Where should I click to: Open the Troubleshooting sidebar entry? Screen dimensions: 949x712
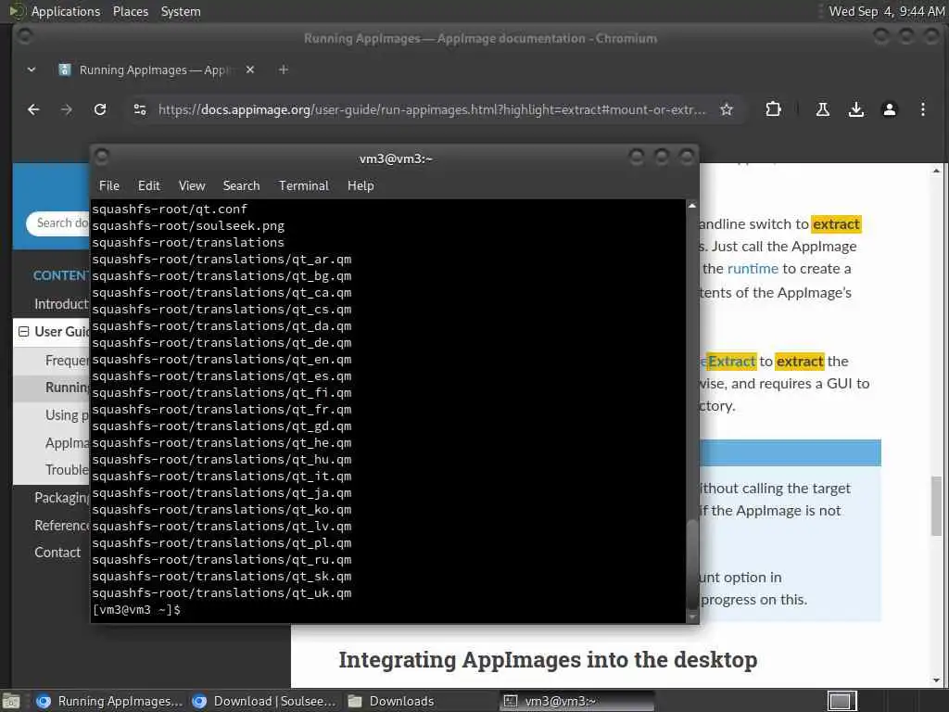tap(67, 470)
